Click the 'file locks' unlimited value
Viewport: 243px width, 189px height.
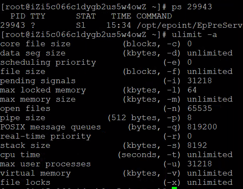[210, 182]
